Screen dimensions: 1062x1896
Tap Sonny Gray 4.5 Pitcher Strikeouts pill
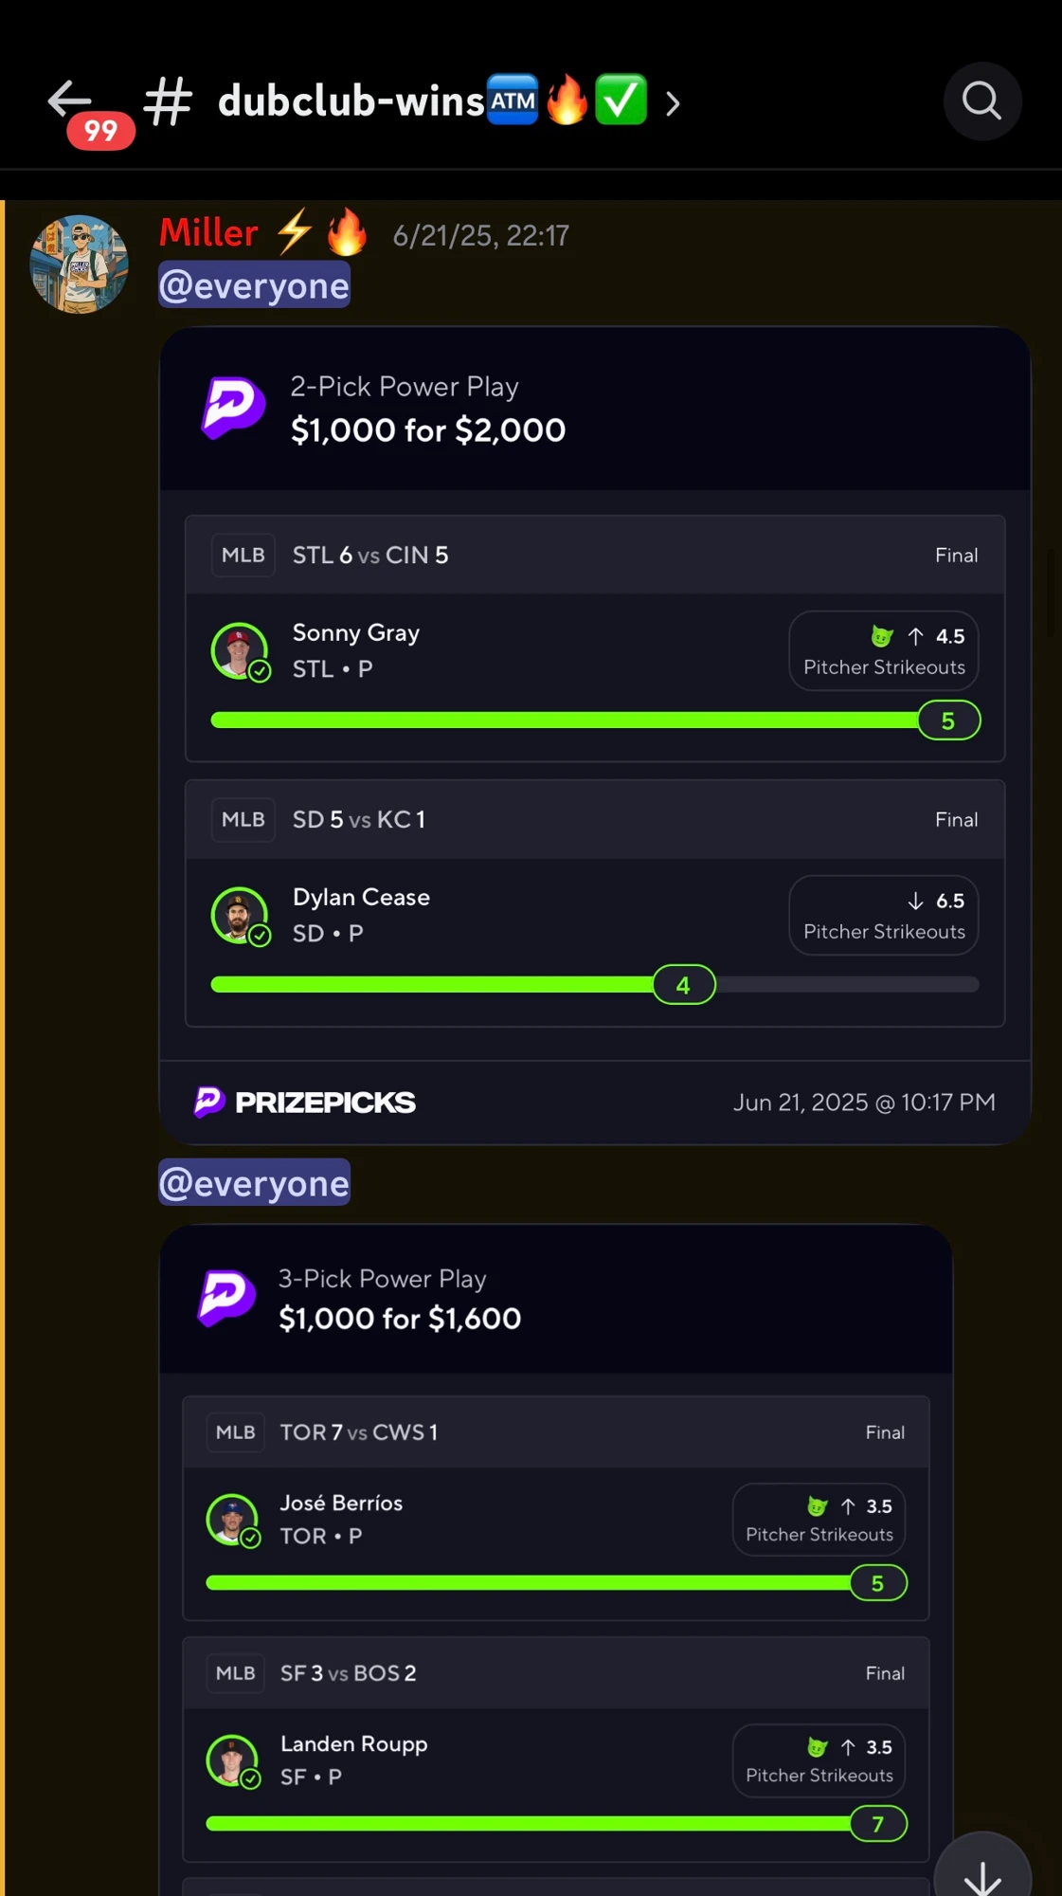pos(884,650)
